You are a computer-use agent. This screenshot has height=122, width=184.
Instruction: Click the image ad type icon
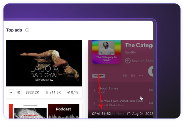point(19,92)
